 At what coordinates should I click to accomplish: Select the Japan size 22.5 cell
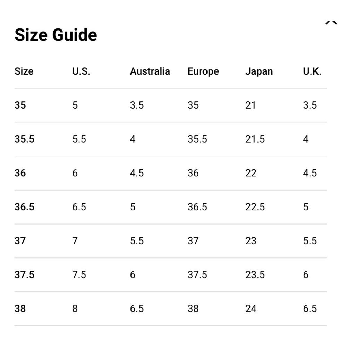[255, 207]
